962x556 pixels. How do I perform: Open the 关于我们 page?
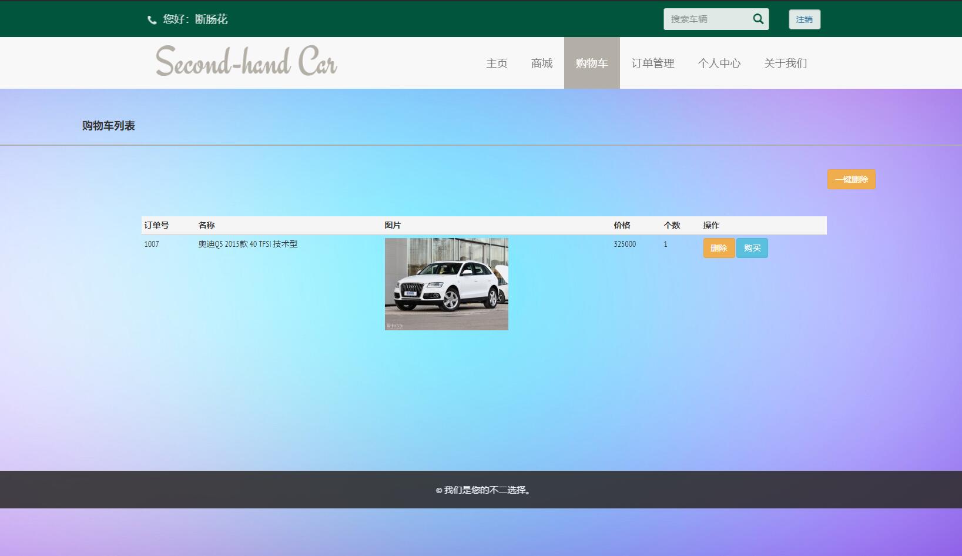[785, 63]
